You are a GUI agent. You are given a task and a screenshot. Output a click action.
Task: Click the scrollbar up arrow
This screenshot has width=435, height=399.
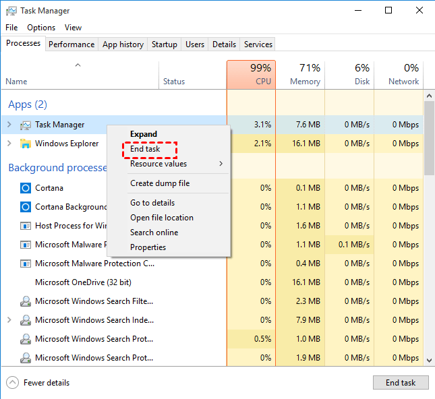429,96
